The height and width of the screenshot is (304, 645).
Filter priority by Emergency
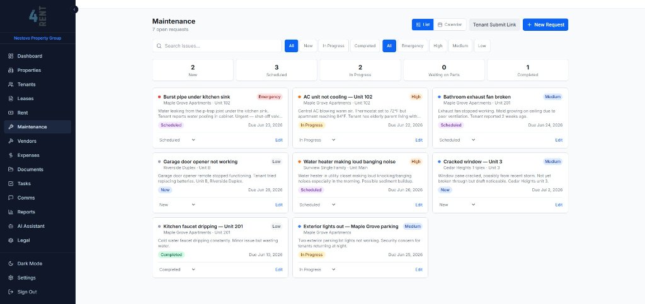point(413,46)
